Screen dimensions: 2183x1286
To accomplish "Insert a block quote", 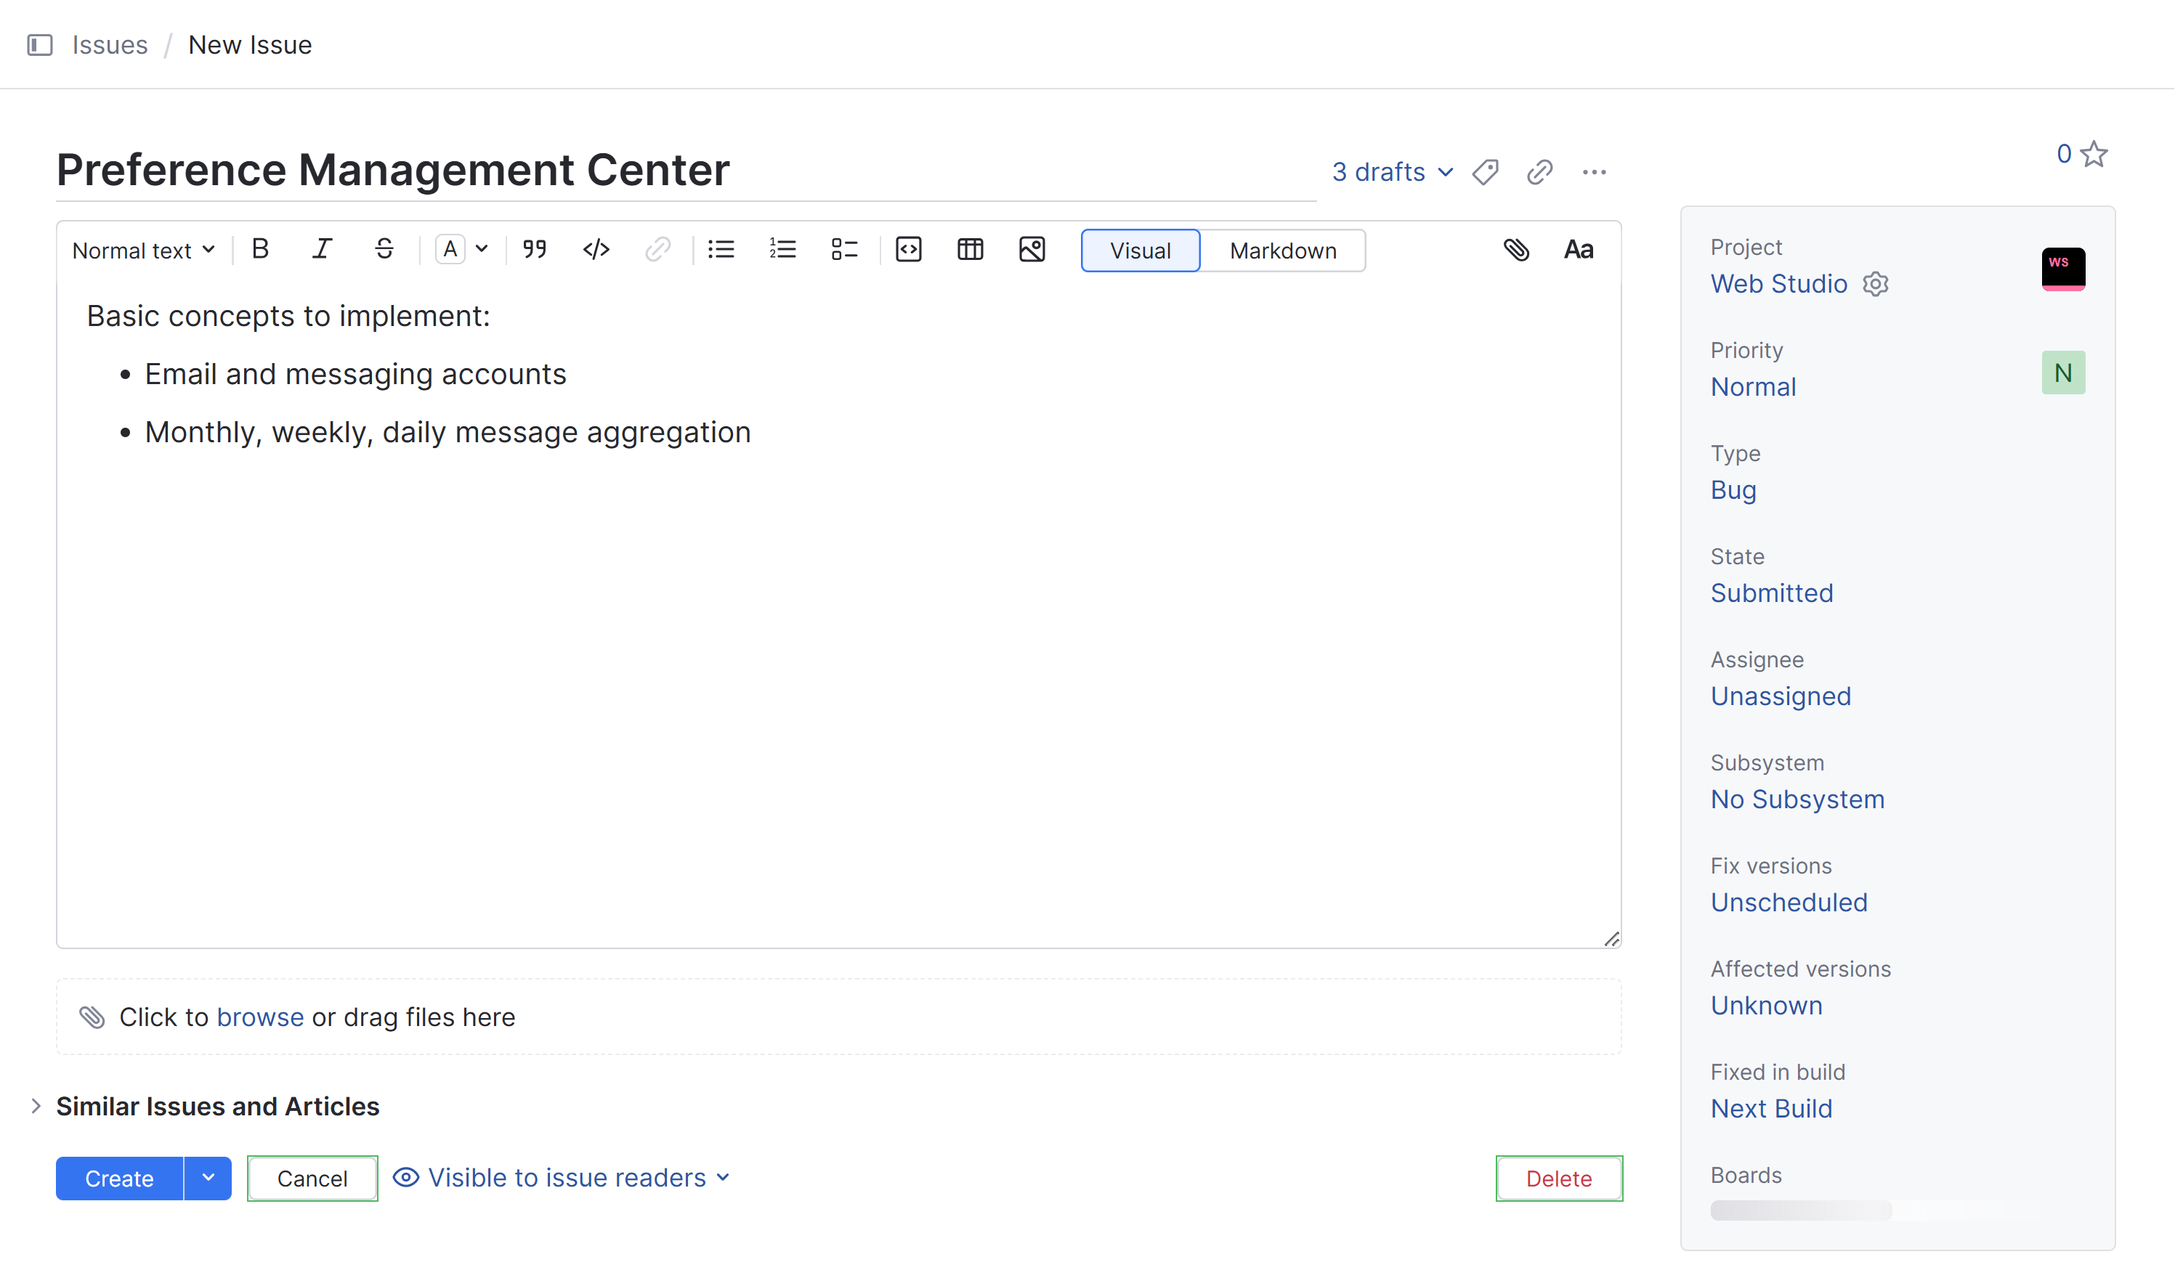I will click(x=535, y=251).
